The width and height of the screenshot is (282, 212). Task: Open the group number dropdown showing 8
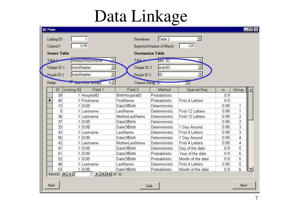tap(113, 82)
